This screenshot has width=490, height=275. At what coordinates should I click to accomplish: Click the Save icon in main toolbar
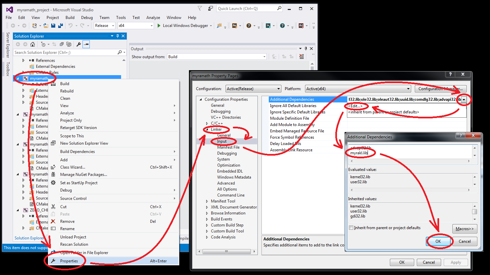53,26
